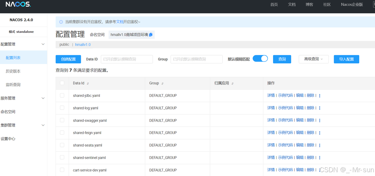Follow the 文档 link in auth notice
The width and height of the screenshot is (375, 176).
(x=120, y=22)
